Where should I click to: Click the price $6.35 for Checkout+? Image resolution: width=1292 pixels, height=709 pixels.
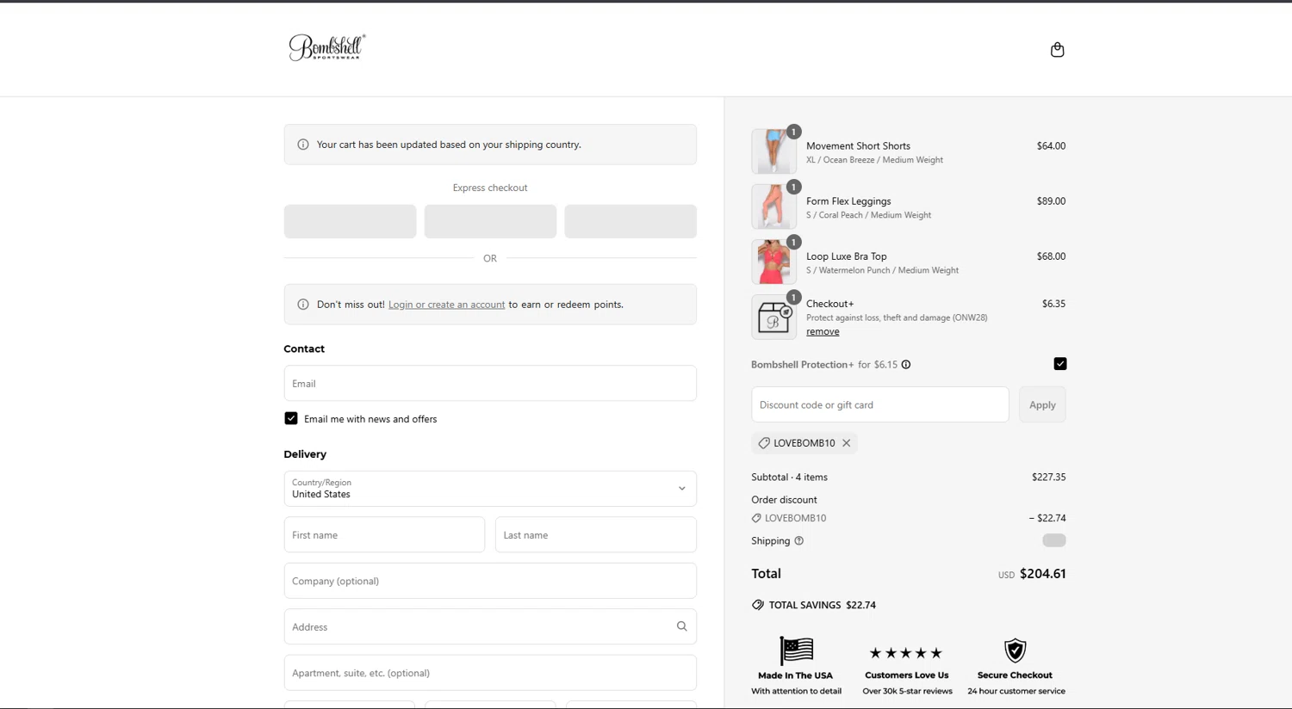pos(1053,304)
